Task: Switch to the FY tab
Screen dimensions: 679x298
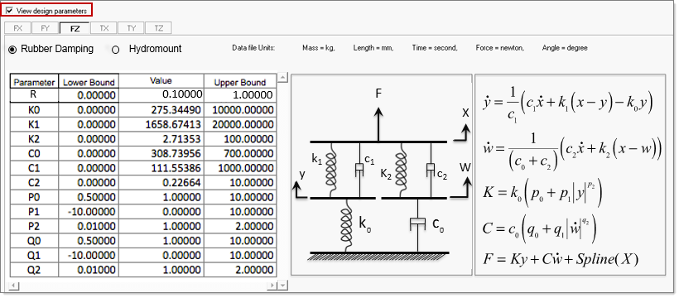Action: tap(45, 28)
